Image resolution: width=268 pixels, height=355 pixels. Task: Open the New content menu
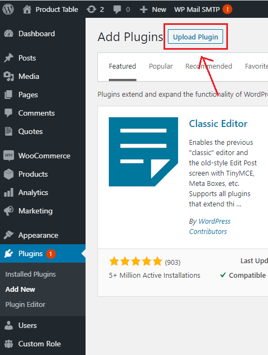click(153, 10)
